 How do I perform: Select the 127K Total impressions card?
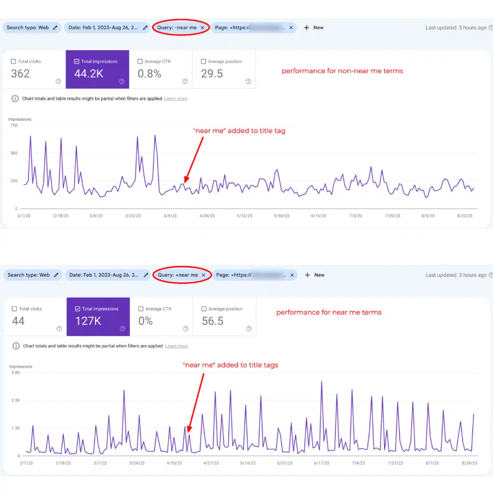click(x=98, y=317)
